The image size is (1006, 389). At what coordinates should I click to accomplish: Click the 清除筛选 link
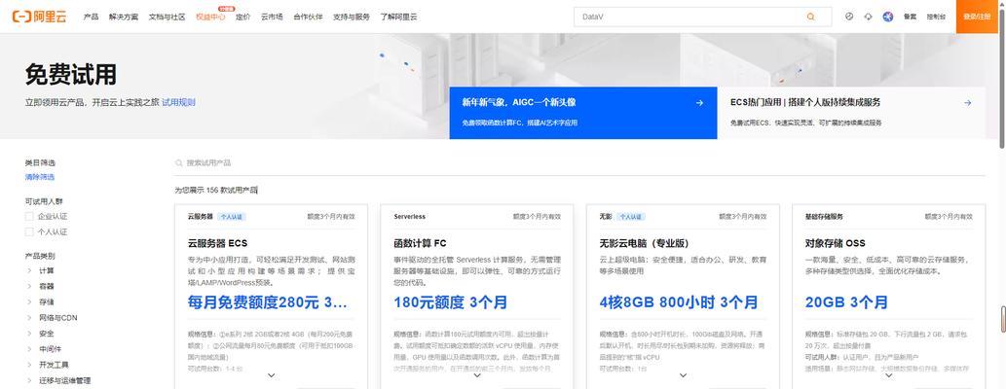pos(40,177)
